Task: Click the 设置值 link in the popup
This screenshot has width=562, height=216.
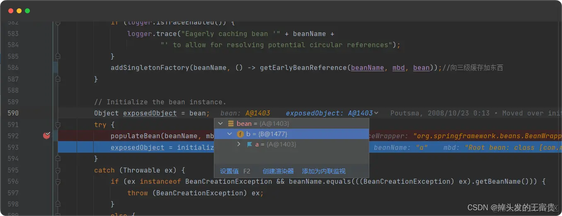Action: pos(229,171)
